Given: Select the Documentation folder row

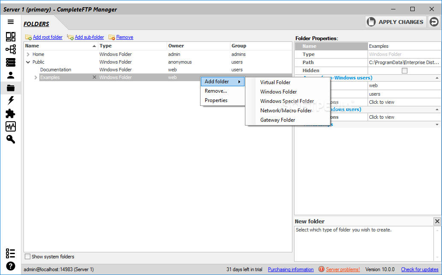Looking at the screenshot, I should pyautogui.click(x=158, y=70).
